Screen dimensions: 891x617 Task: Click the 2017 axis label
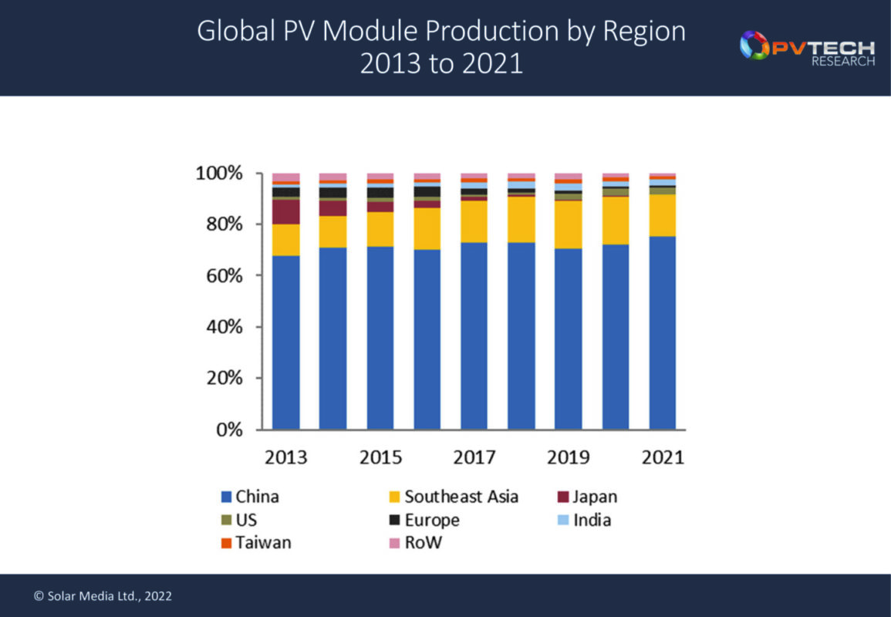click(x=475, y=457)
